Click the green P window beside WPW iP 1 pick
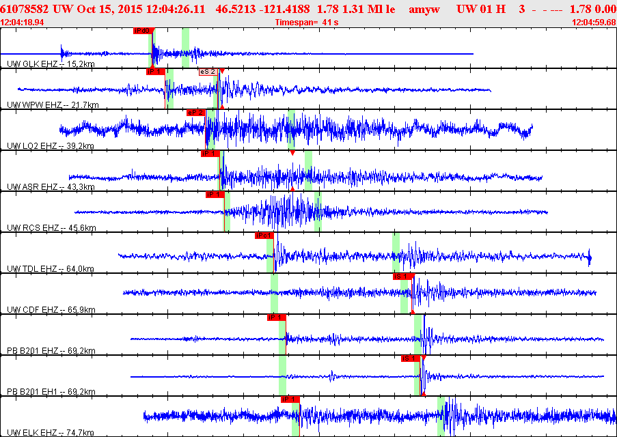 click(x=169, y=89)
